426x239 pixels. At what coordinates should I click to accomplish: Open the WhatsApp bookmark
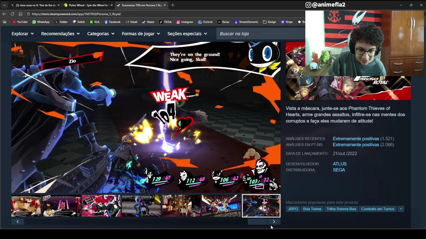[x=41, y=22]
